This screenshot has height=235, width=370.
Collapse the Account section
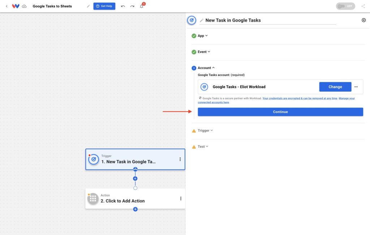point(206,68)
